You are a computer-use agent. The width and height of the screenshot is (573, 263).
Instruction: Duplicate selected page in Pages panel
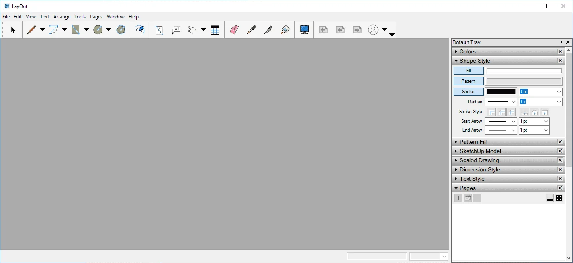coord(468,198)
